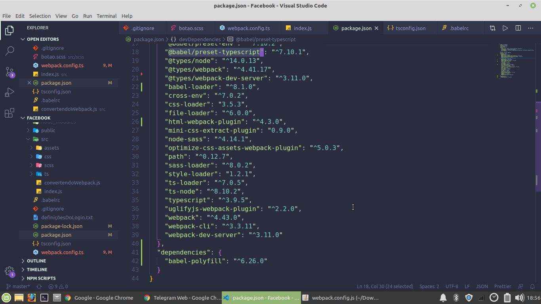Expand the scss folder
The width and height of the screenshot is (541, 304).
click(69, 165)
